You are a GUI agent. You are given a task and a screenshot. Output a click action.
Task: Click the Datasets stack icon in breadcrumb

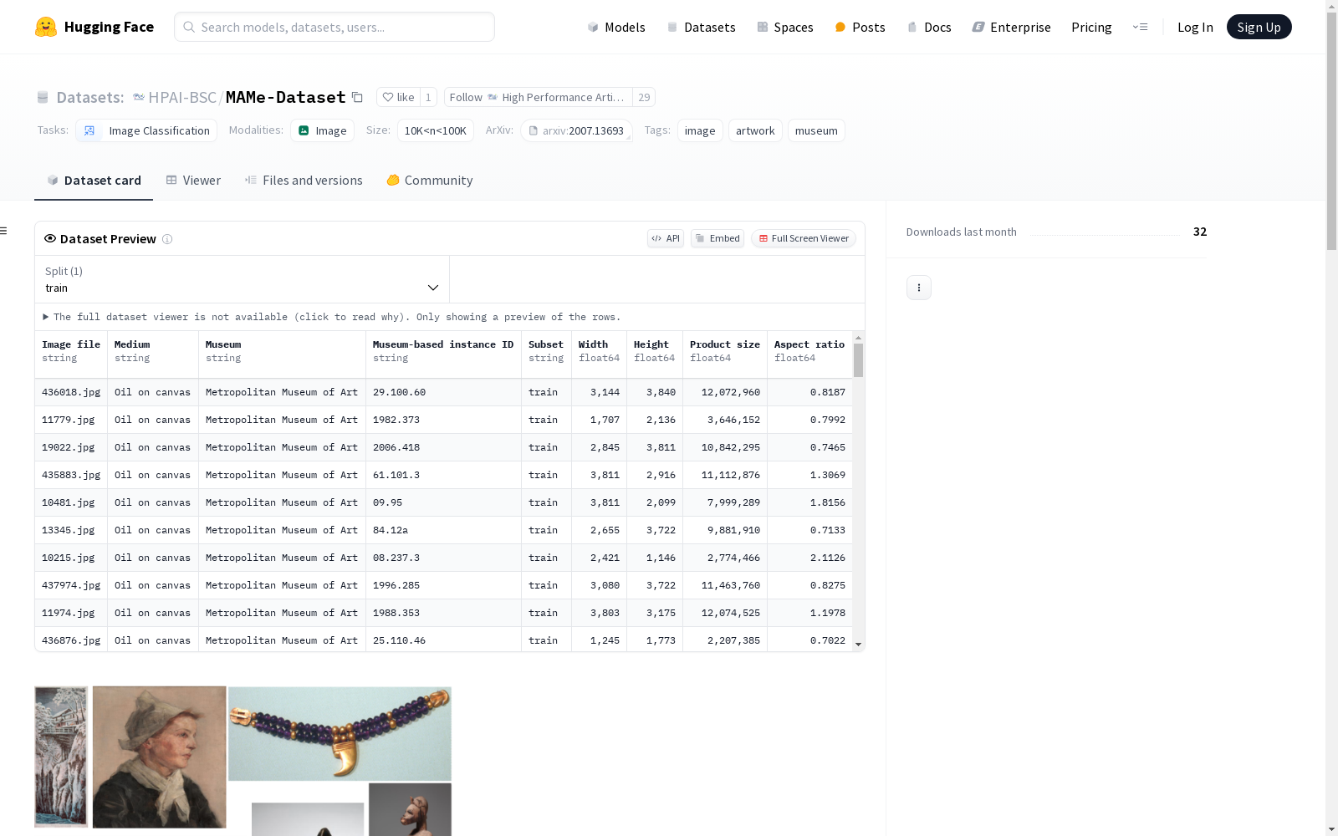click(43, 97)
